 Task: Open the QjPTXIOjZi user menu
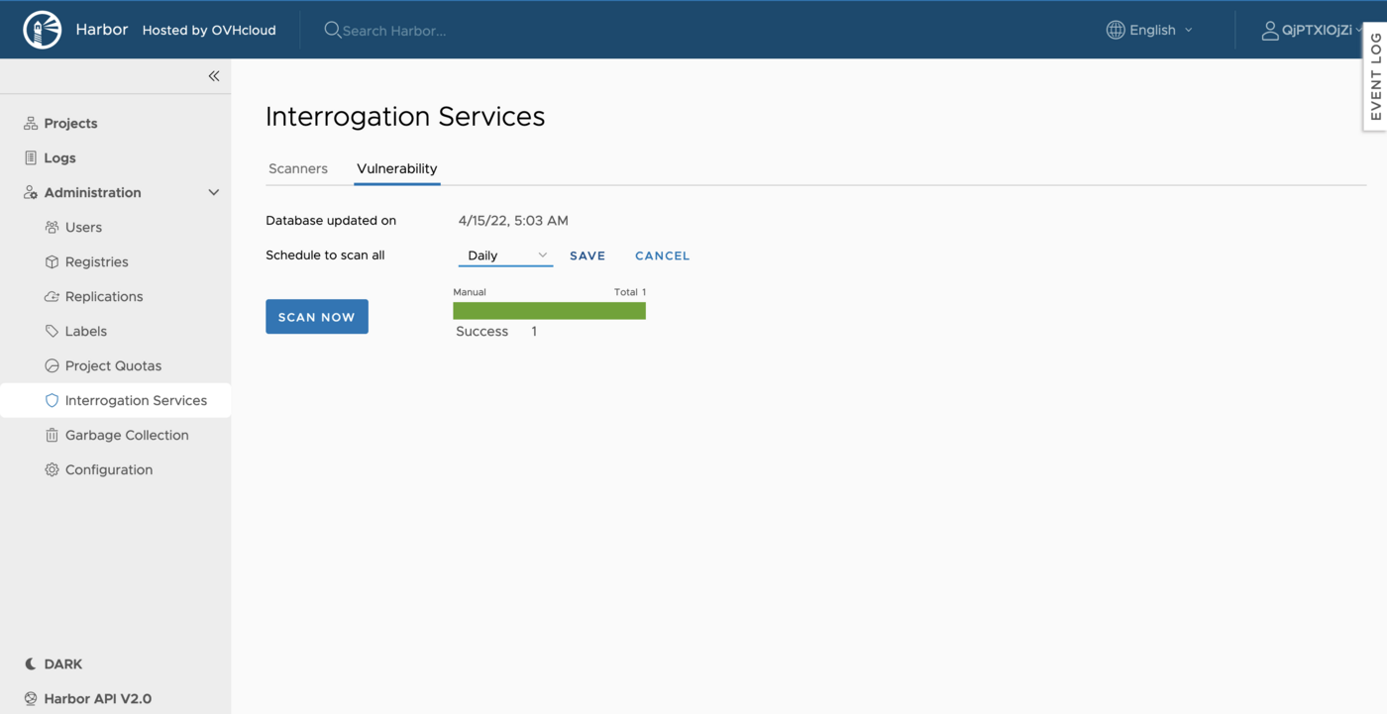pos(1312,30)
